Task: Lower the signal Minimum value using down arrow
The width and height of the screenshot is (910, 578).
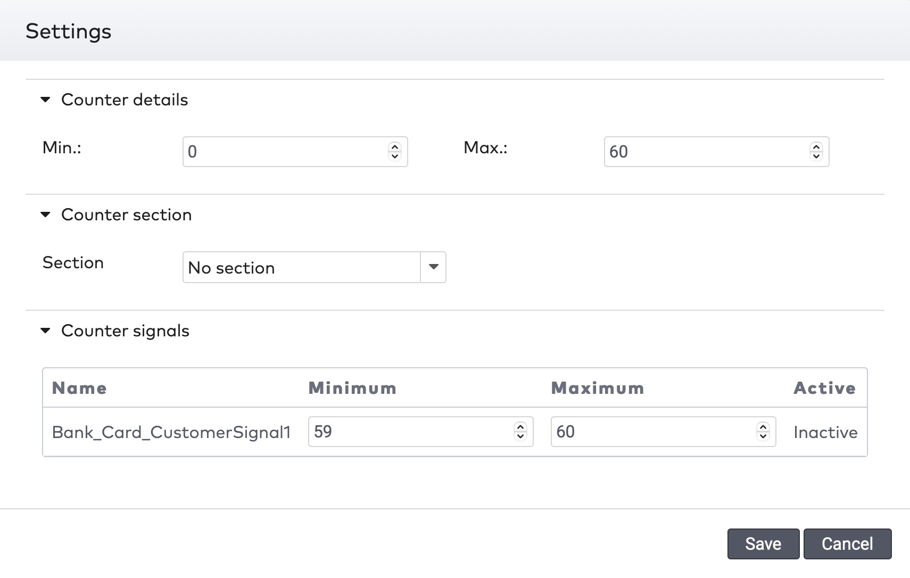Action: coord(520,436)
